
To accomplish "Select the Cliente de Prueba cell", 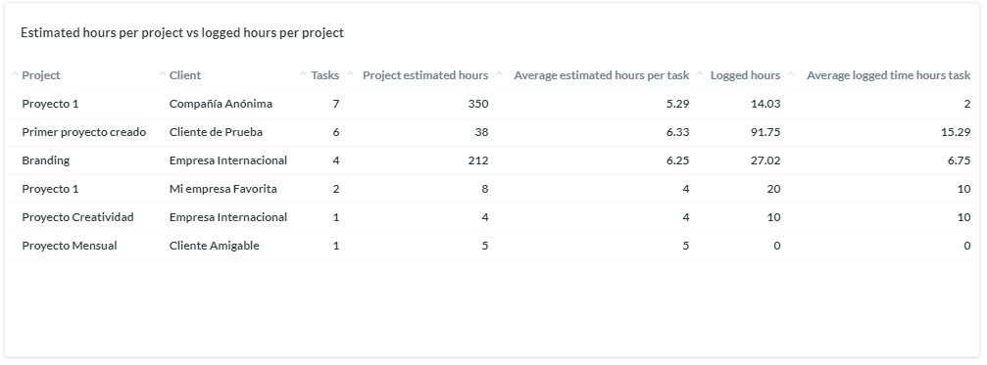I will pyautogui.click(x=216, y=132).
